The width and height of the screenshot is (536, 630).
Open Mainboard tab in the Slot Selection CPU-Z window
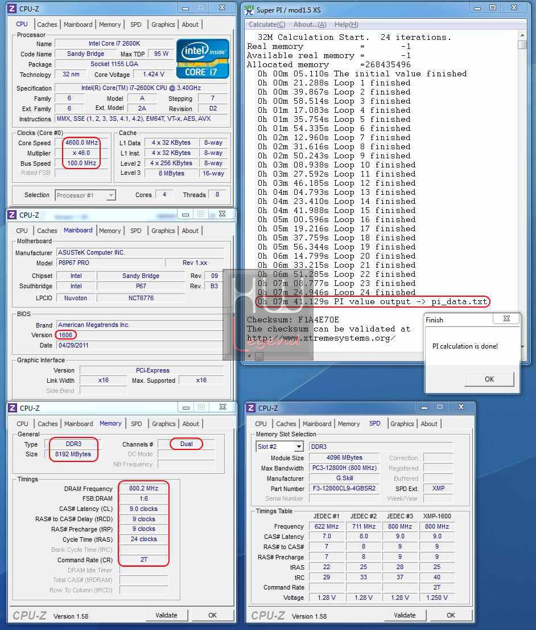(x=317, y=423)
